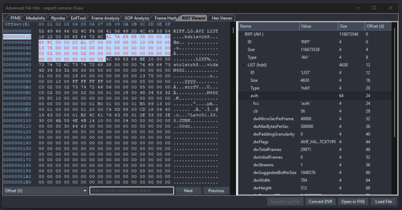
Task: Click the Next search button
Action: click(188, 191)
